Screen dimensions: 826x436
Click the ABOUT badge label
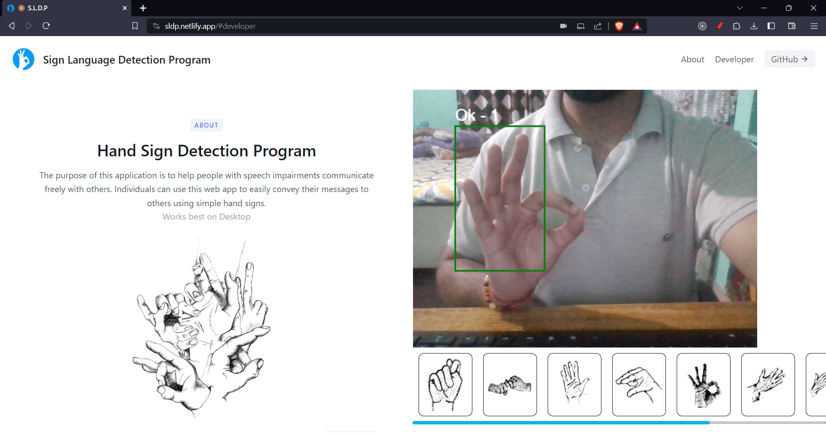pos(206,125)
